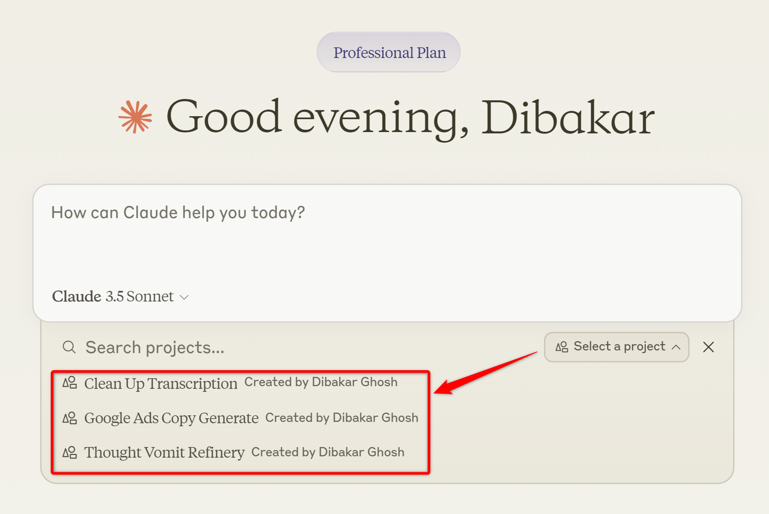The height and width of the screenshot is (514, 769).
Task: Click the Created by Dibakar Ghosh label
Action: [321, 382]
